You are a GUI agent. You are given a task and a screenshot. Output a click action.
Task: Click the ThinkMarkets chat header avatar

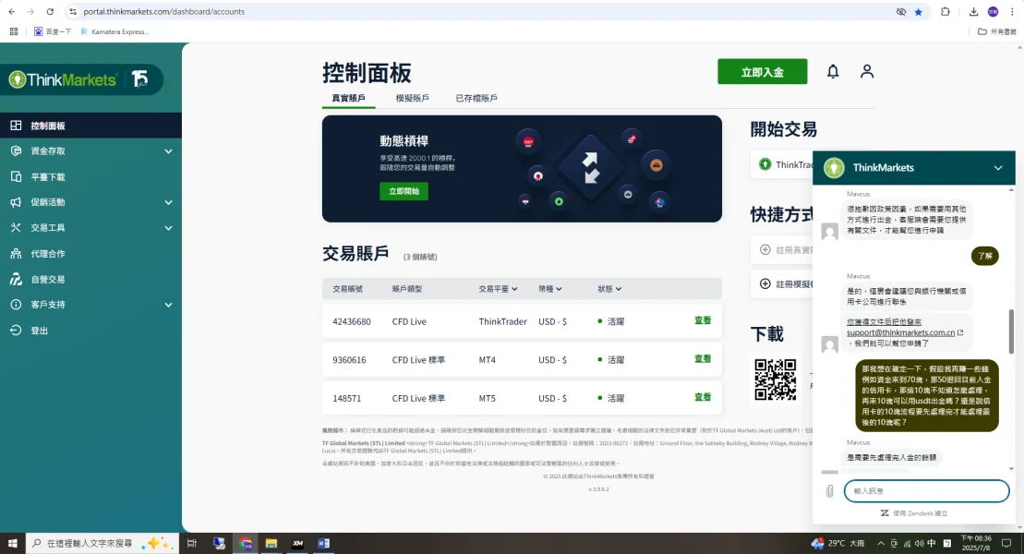834,168
